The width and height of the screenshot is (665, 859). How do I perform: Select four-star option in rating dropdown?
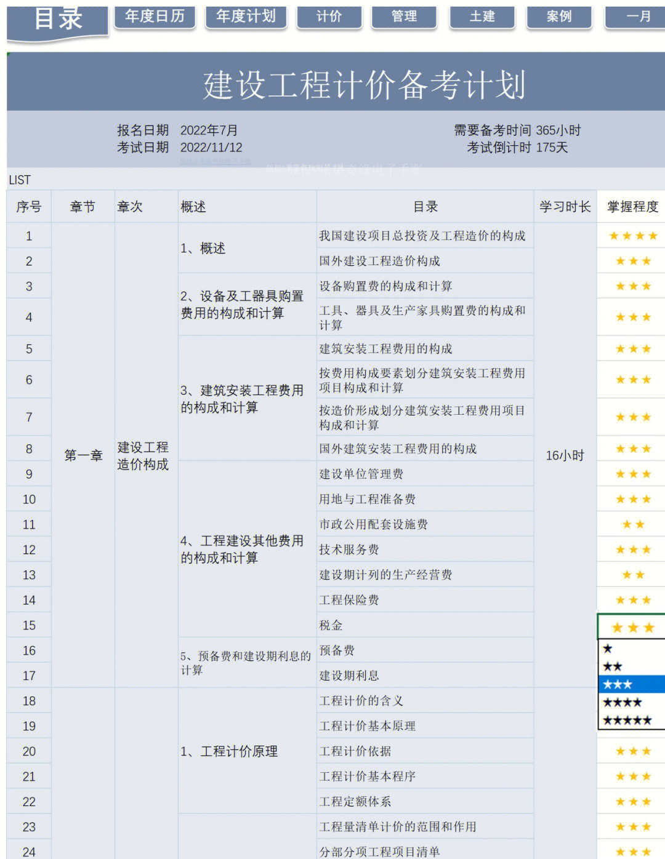632,702
